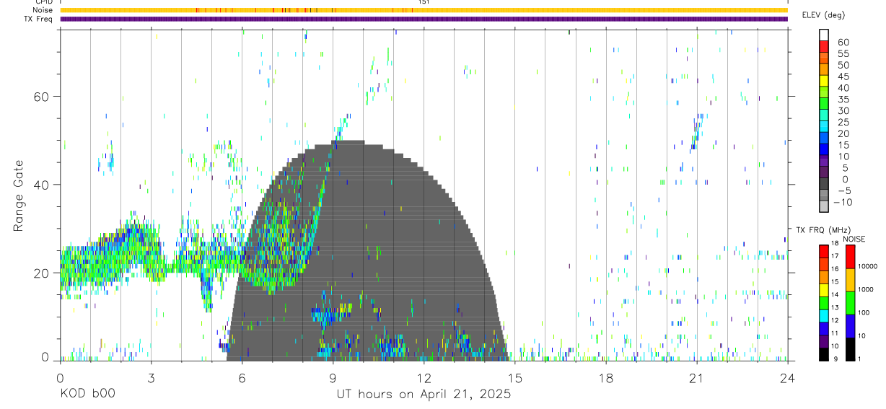
Task: Select the 'KOD b00' radar beam label
Action: (87, 394)
